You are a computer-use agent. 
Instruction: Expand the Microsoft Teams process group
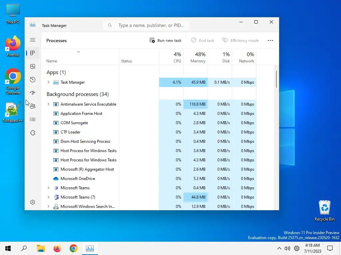(49, 188)
